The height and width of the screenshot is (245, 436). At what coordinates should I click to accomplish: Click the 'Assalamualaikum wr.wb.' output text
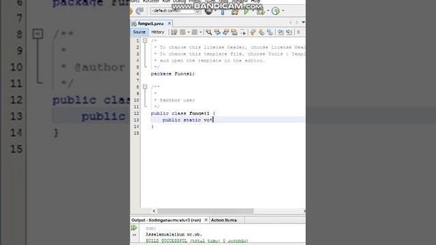point(174,234)
